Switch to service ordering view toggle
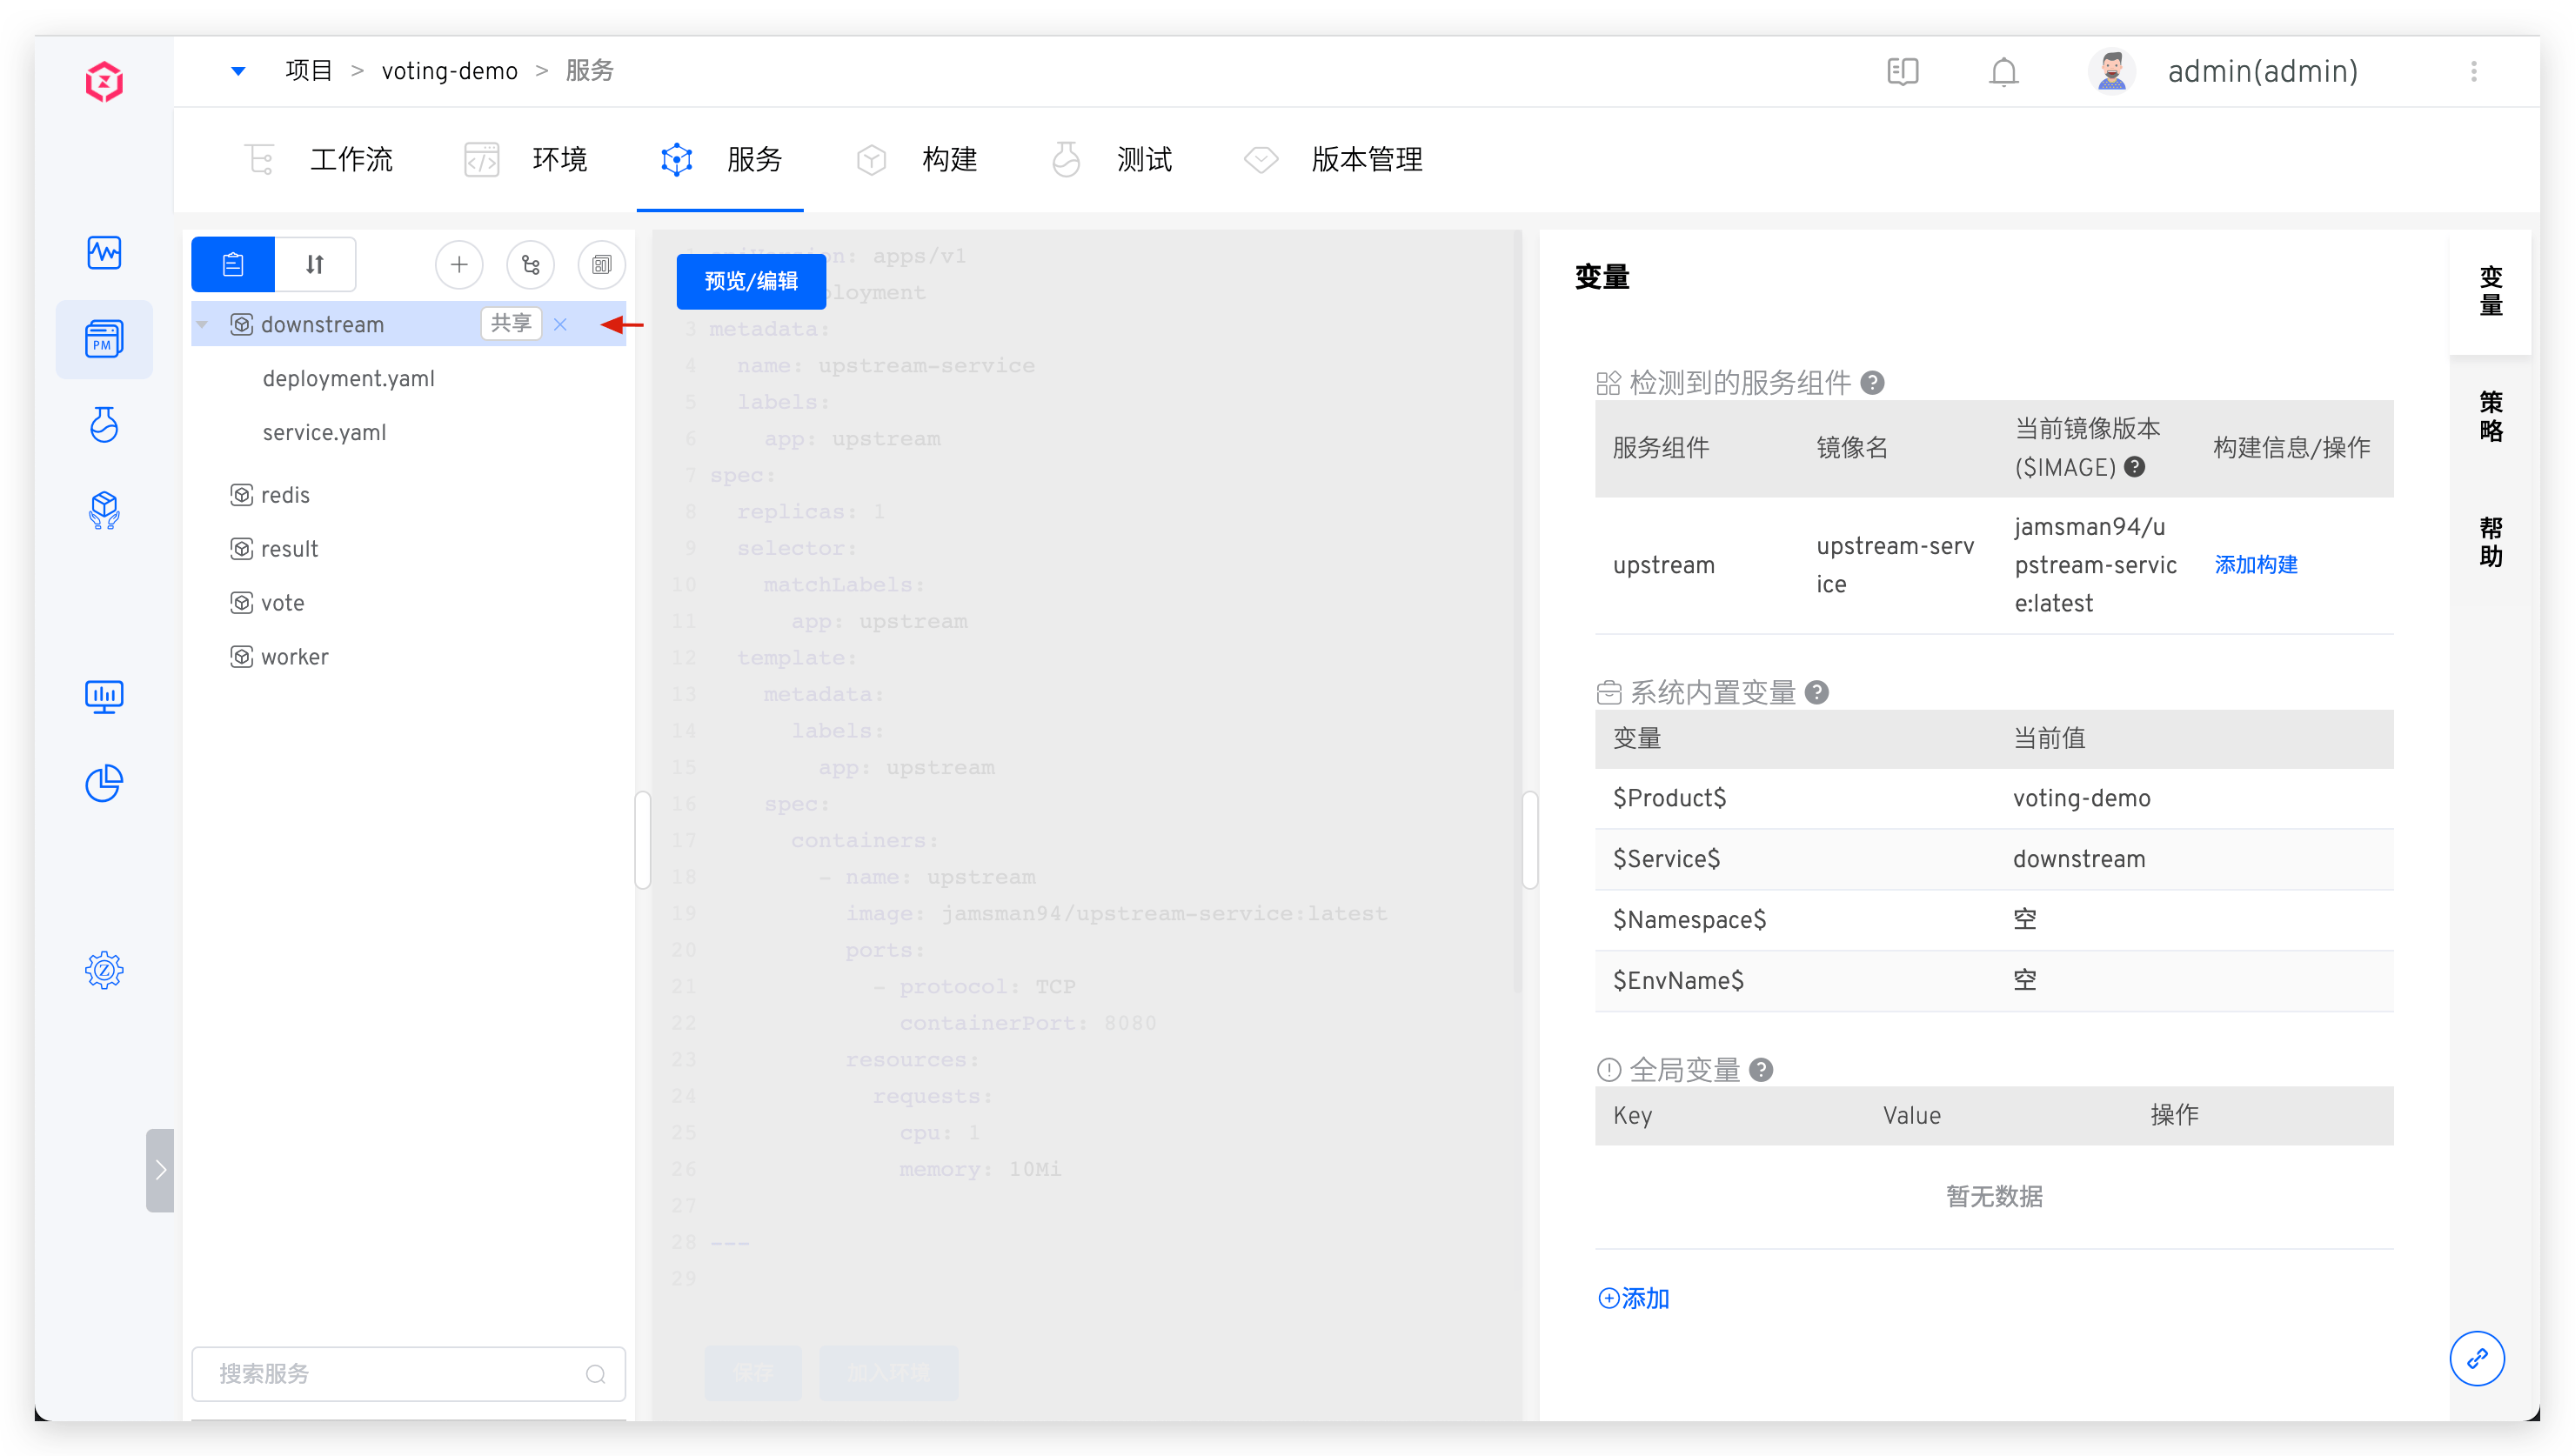Viewport: 2575px width, 1456px height. (x=315, y=265)
